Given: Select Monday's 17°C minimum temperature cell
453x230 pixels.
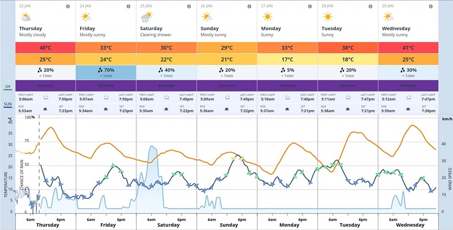Looking at the screenshot, I should pos(287,60).
